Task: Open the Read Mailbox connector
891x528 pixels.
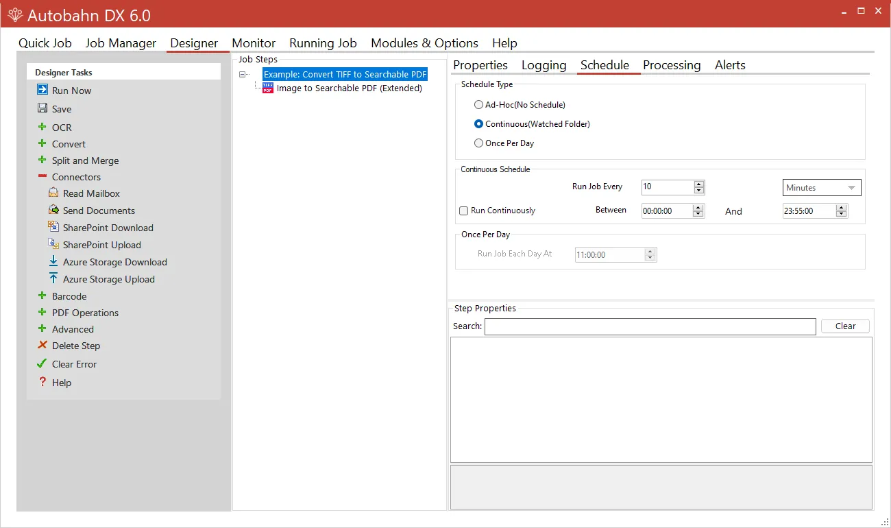Action: click(91, 193)
